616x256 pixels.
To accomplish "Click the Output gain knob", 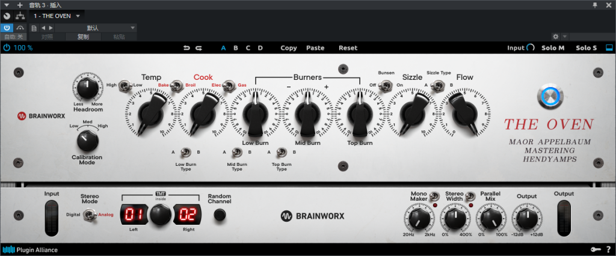I will [x=527, y=219].
